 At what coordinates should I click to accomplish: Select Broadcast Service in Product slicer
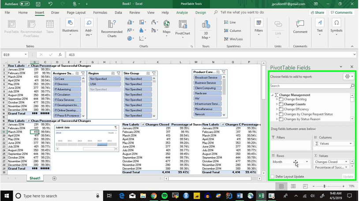207,78
